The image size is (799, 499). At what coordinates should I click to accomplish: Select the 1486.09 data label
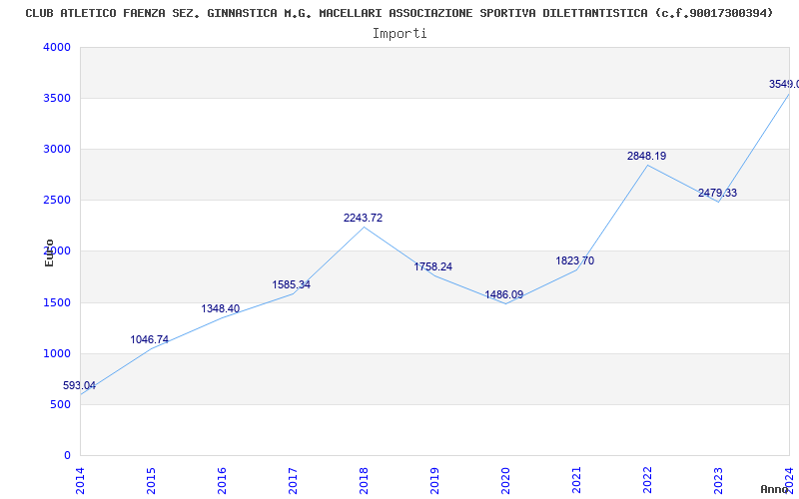coord(504,294)
